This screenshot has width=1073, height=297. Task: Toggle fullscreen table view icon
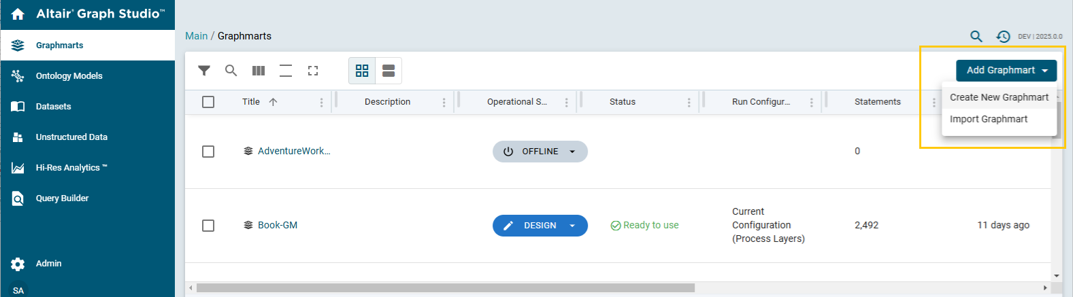tap(313, 71)
